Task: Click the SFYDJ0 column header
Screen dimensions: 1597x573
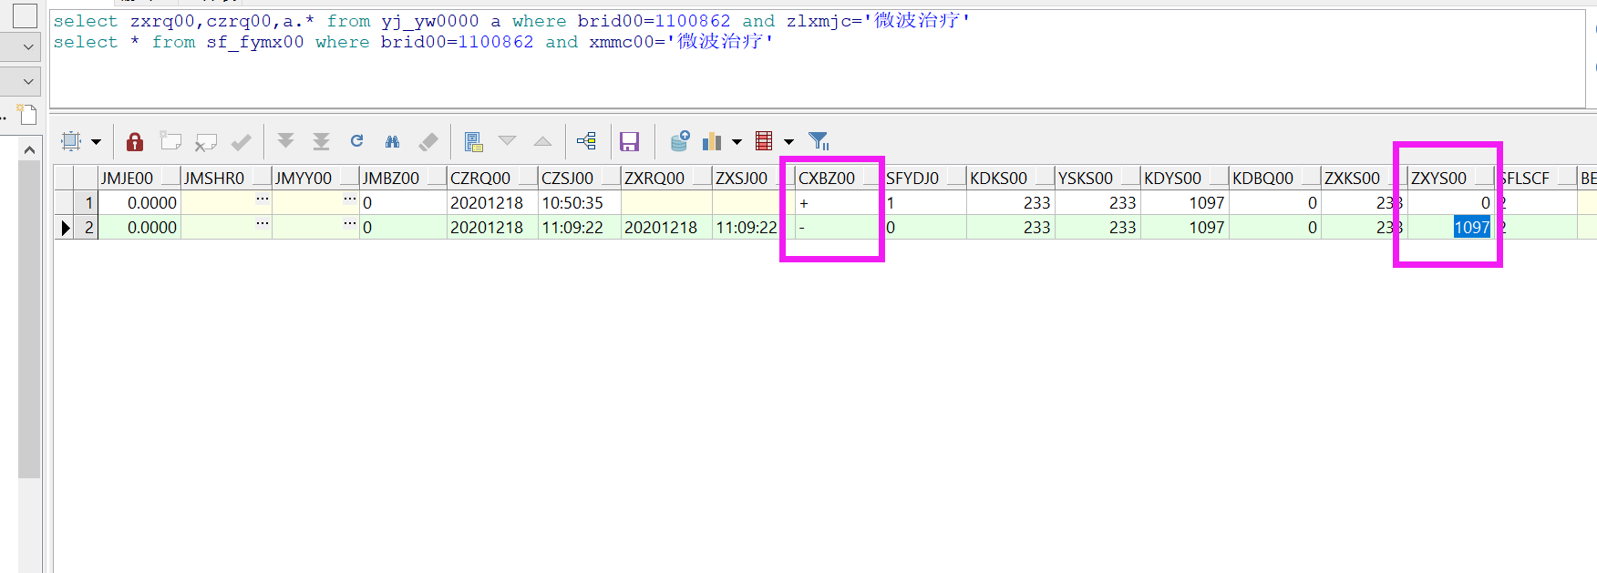Action: coord(924,178)
